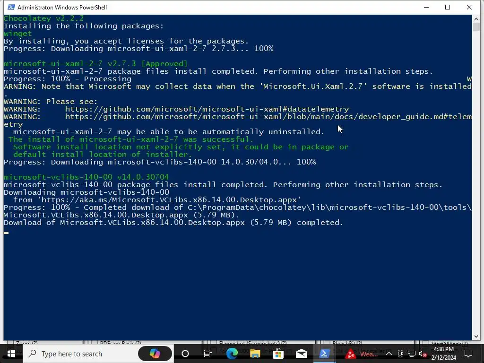This screenshot has width=484, height=363.
Task: Open Cortana circle icon on taskbar
Action: pyautogui.click(x=185, y=354)
